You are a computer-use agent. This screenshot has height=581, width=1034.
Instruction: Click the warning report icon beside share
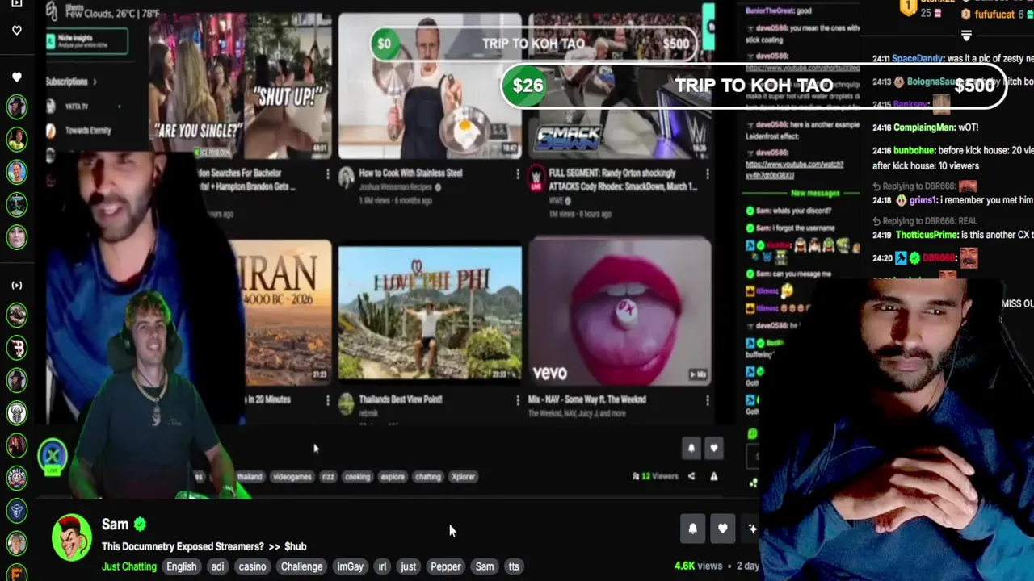tap(713, 476)
